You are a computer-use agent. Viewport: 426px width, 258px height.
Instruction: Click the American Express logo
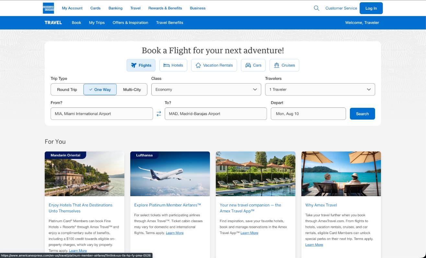point(48,8)
